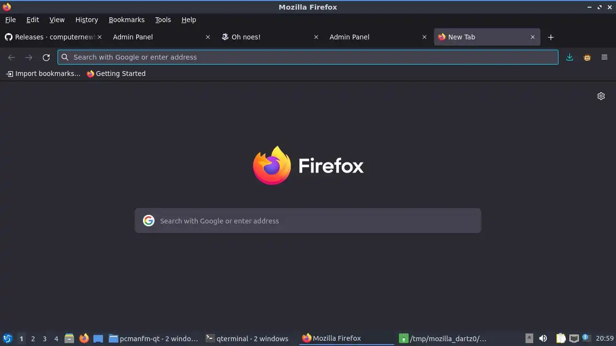Click the cat-face extension icon in toolbar
This screenshot has height=346, width=616.
coord(587,57)
